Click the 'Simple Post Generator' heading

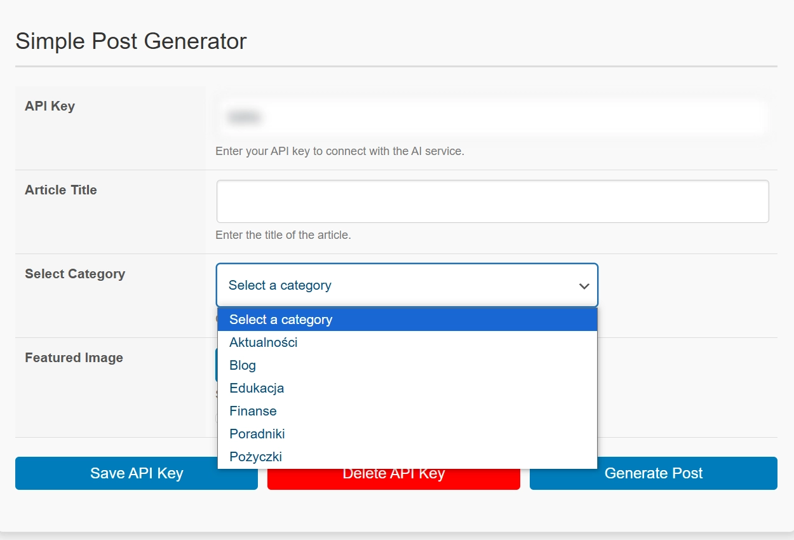[131, 41]
